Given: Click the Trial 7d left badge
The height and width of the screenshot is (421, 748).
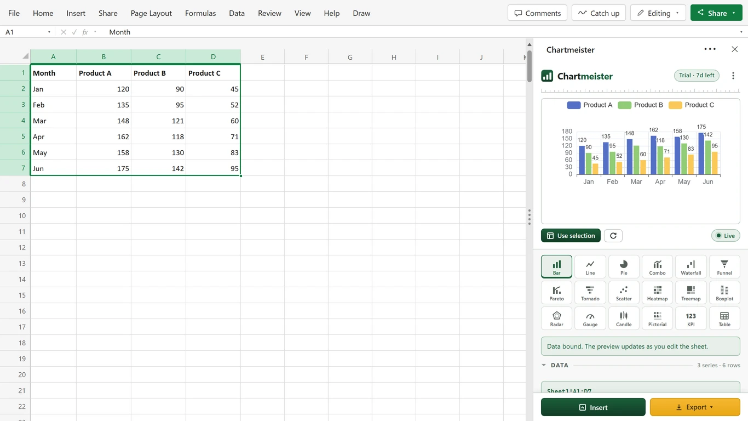Looking at the screenshot, I should (697, 76).
